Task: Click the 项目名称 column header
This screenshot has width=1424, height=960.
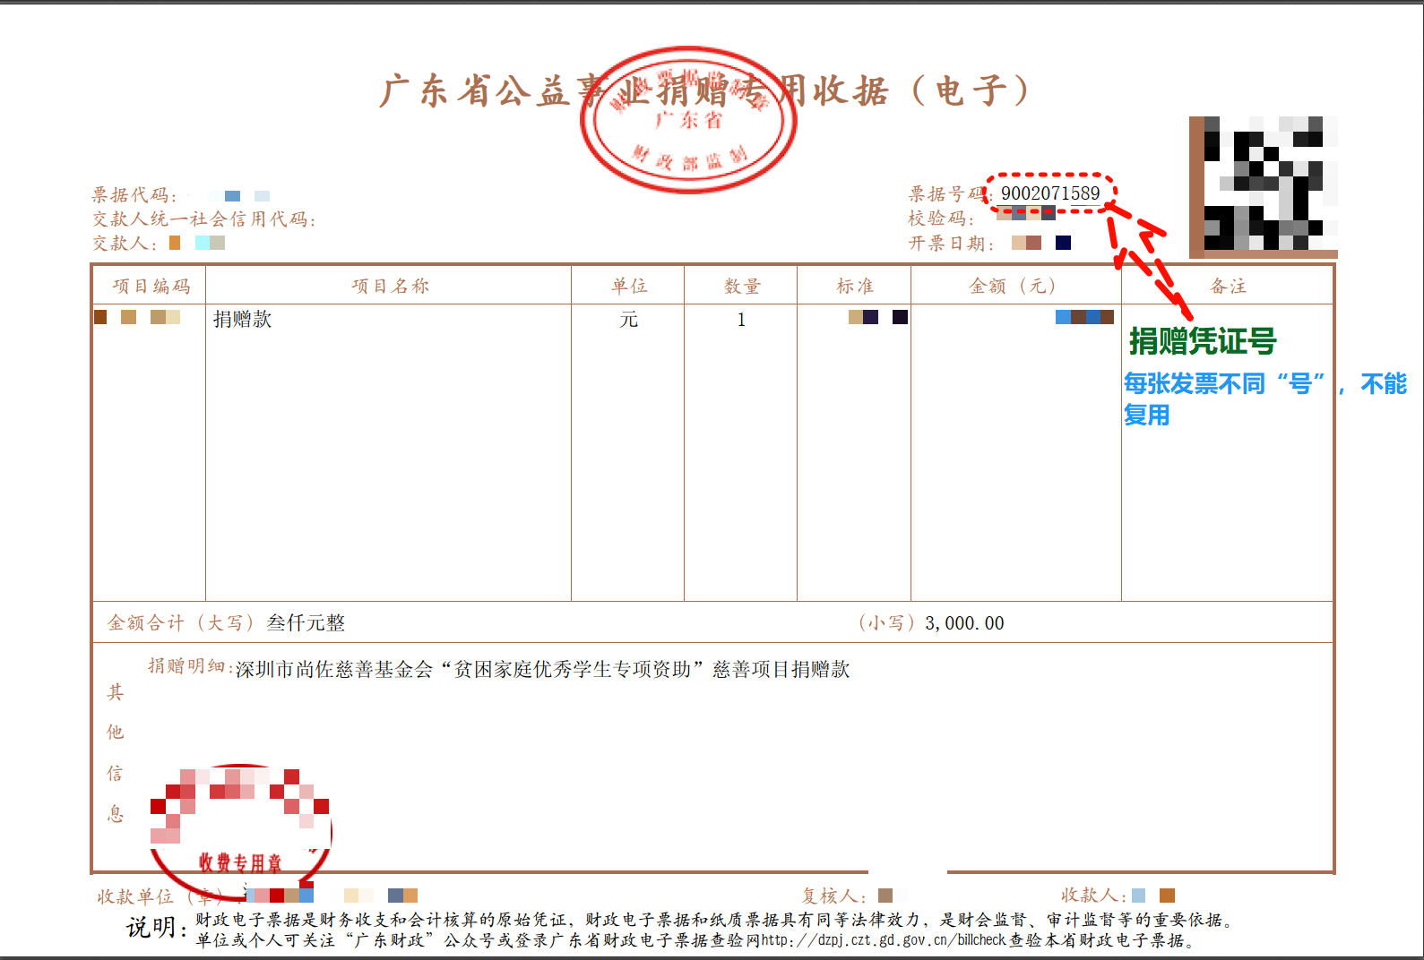Action: point(389,286)
